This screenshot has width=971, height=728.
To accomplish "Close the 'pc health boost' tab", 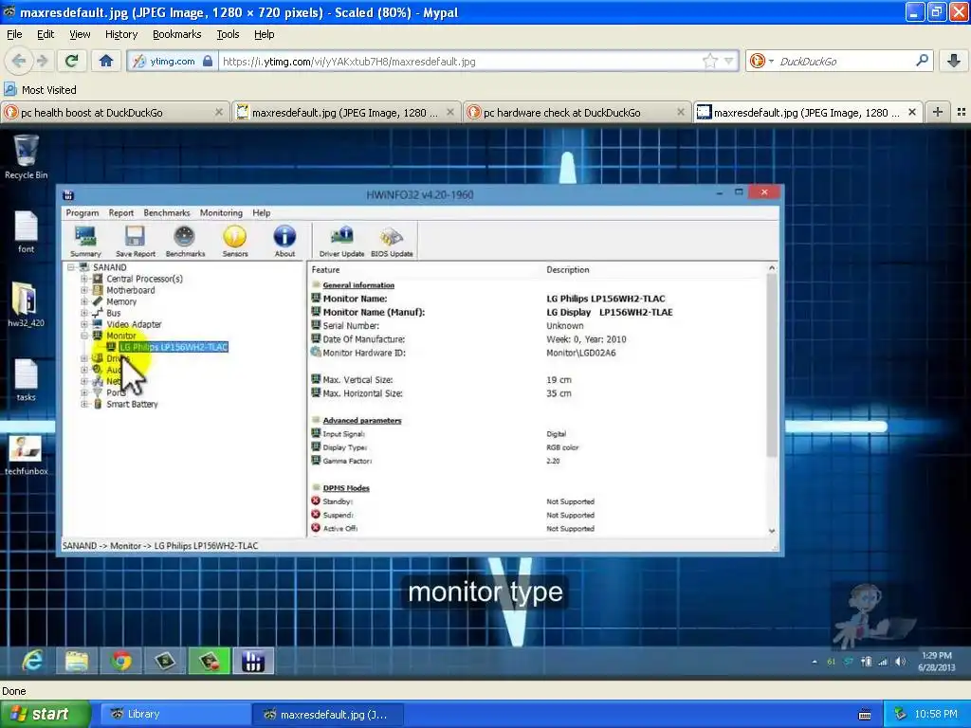I will coord(219,112).
